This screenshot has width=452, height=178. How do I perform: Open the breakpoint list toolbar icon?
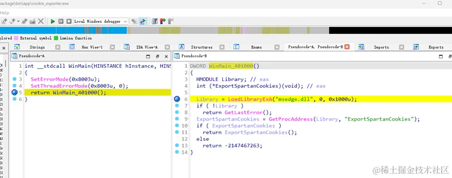tap(155, 21)
